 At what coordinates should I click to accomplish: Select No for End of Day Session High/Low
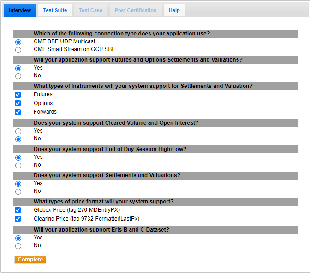pos(18,165)
